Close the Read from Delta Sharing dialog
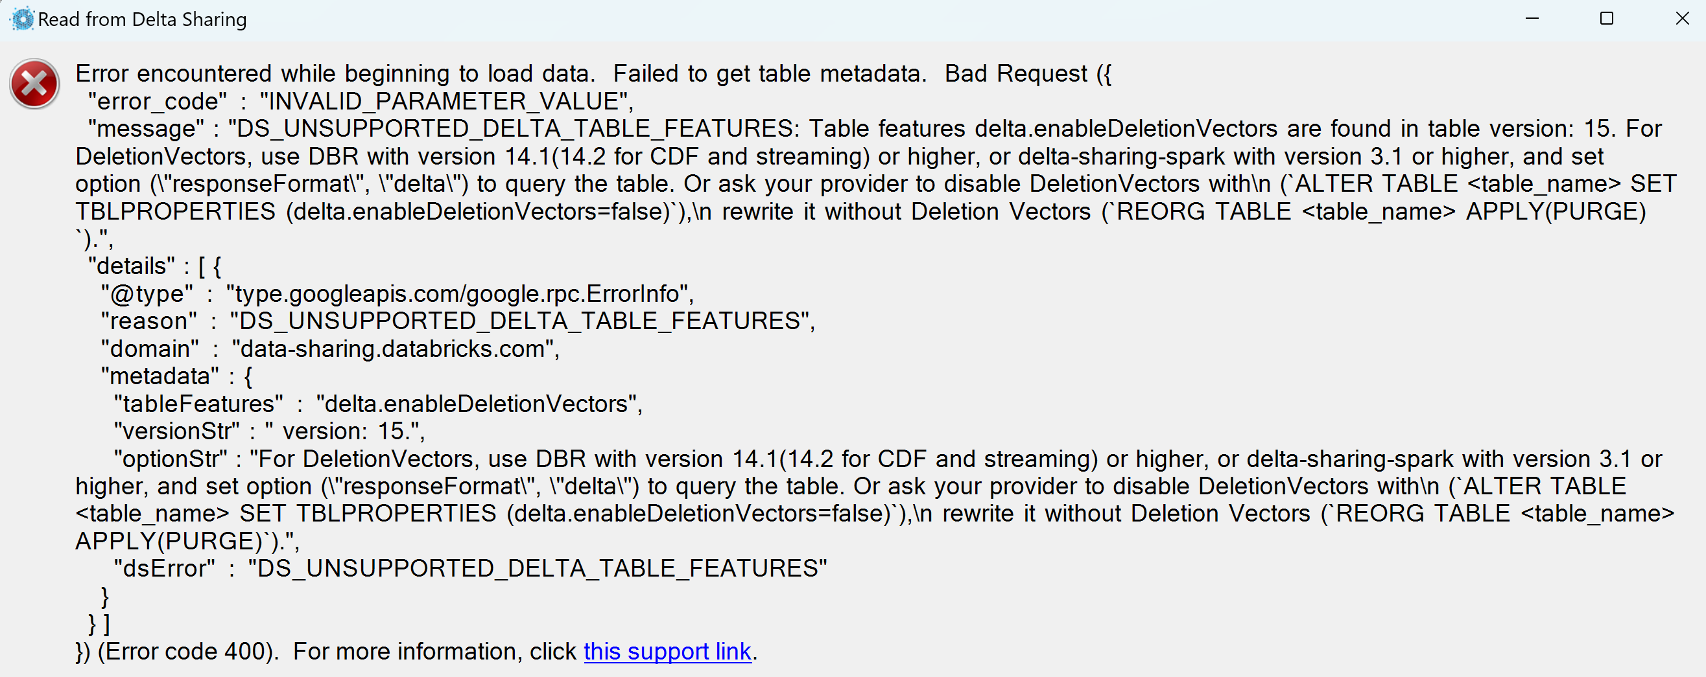 click(1682, 19)
